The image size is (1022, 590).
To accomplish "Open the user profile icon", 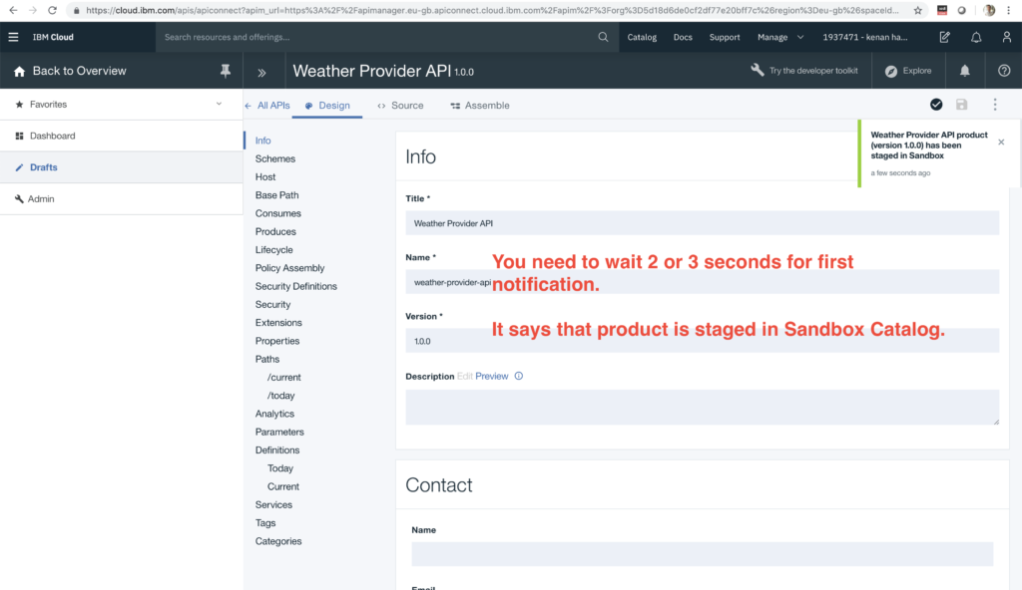I will (x=1006, y=37).
